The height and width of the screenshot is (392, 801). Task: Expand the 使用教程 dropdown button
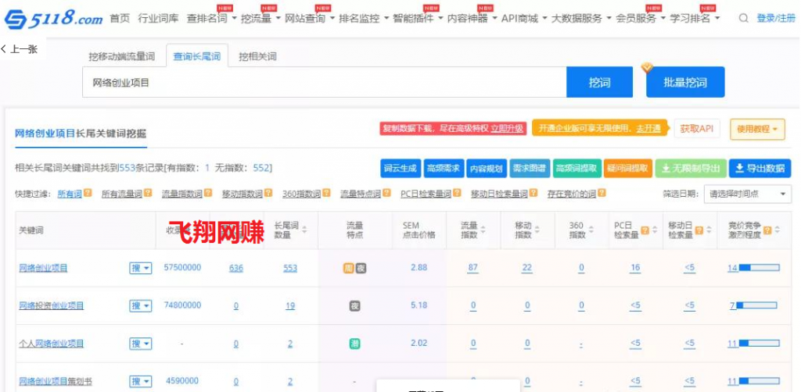757,129
